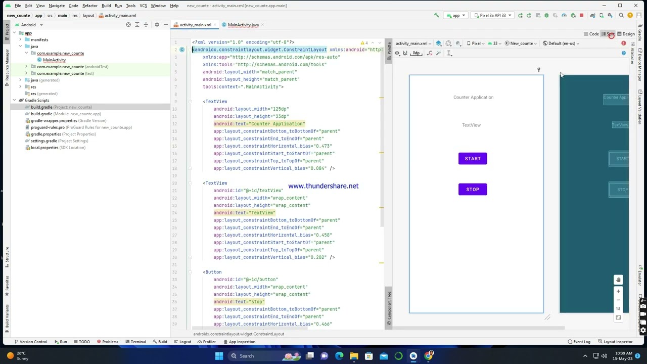Click the zoom out minus button
This screenshot has width=647, height=364.
tap(618, 300)
